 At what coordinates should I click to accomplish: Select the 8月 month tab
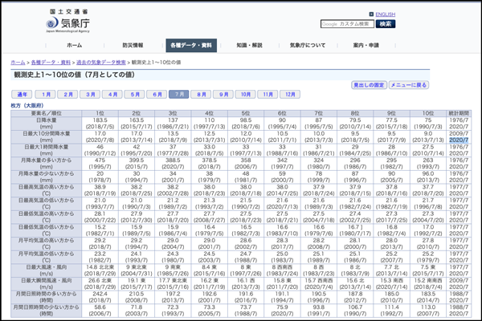tap(202, 95)
